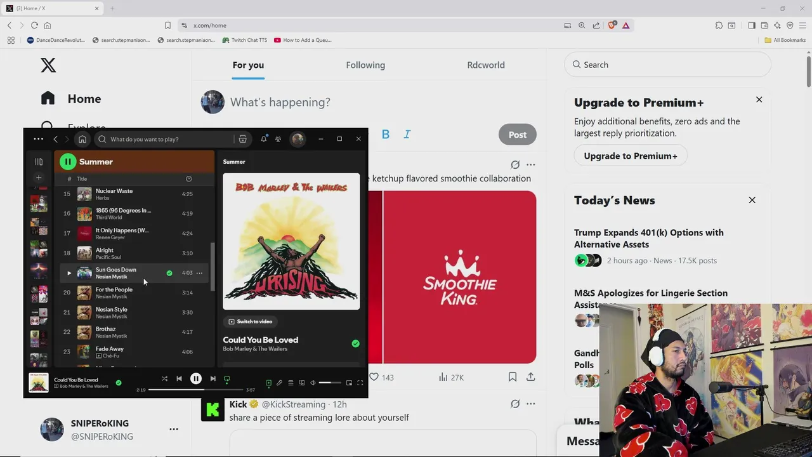Open Connect to a device in Spotify
812x457 pixels.
coord(302,383)
